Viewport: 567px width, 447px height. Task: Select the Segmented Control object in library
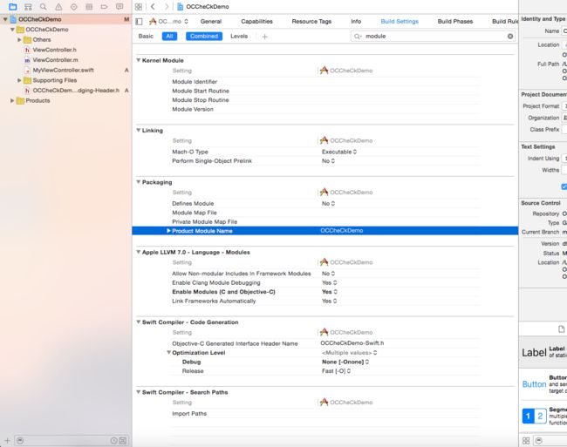tap(543, 416)
